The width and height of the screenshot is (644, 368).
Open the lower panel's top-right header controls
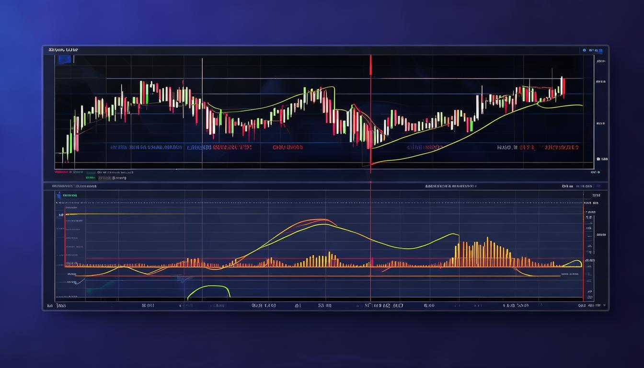click(x=577, y=186)
